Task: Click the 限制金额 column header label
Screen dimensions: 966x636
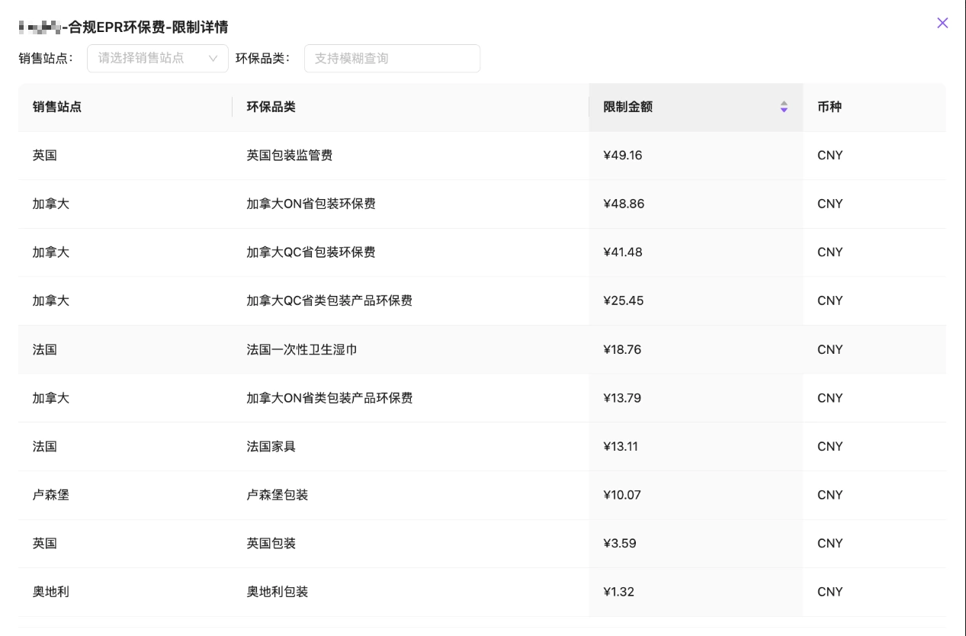Action: pos(627,107)
